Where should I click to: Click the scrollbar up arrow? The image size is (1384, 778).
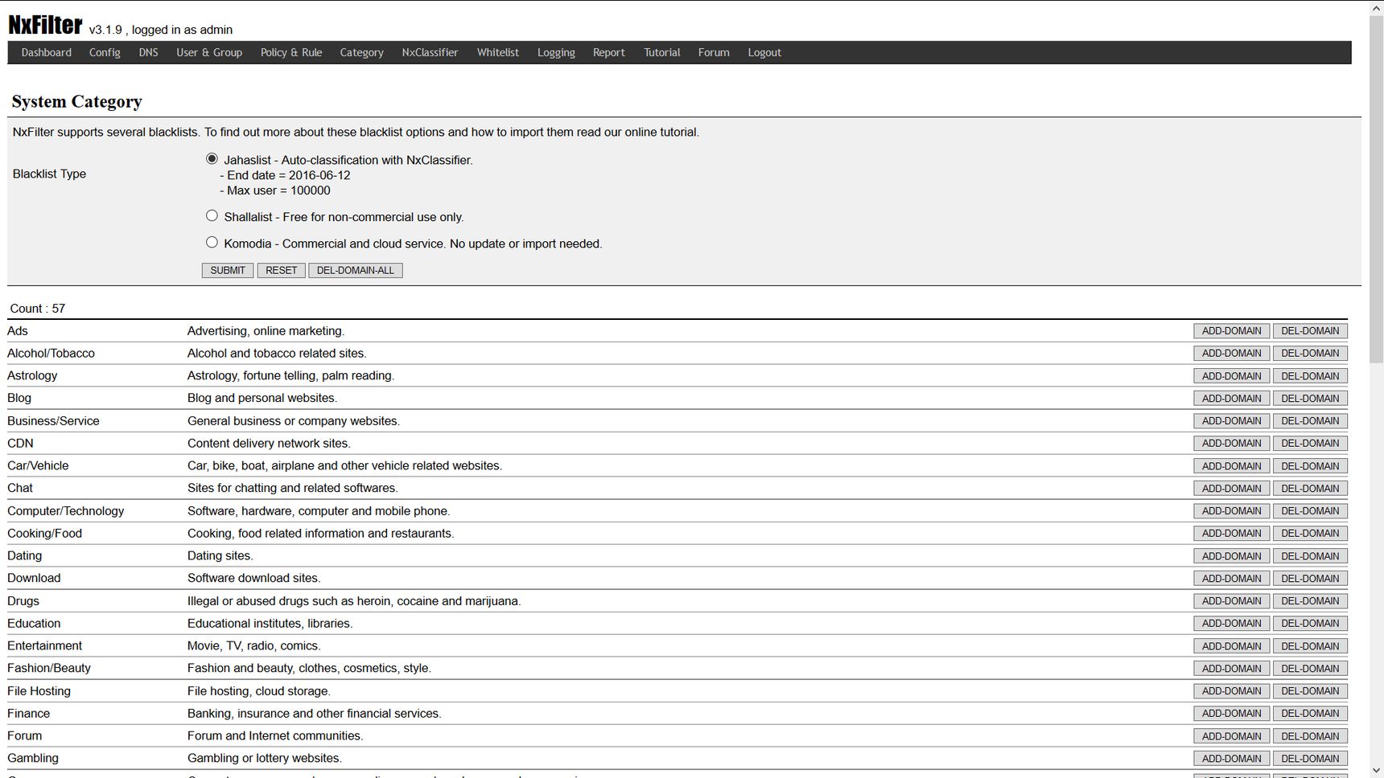[x=1376, y=7]
